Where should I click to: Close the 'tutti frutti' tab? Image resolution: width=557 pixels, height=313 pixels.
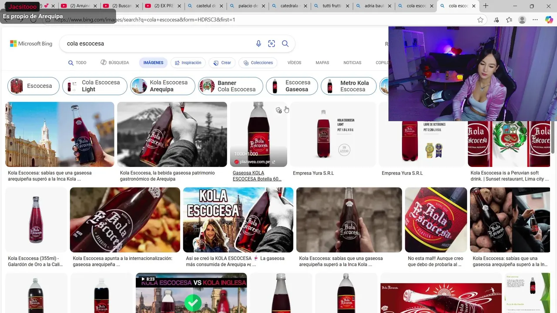tap(347, 6)
